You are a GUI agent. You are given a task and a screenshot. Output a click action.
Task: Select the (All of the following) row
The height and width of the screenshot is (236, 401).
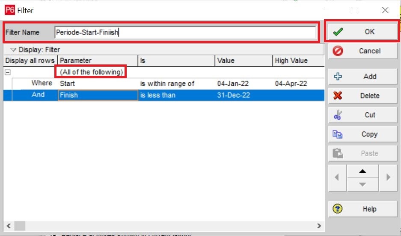[91, 72]
